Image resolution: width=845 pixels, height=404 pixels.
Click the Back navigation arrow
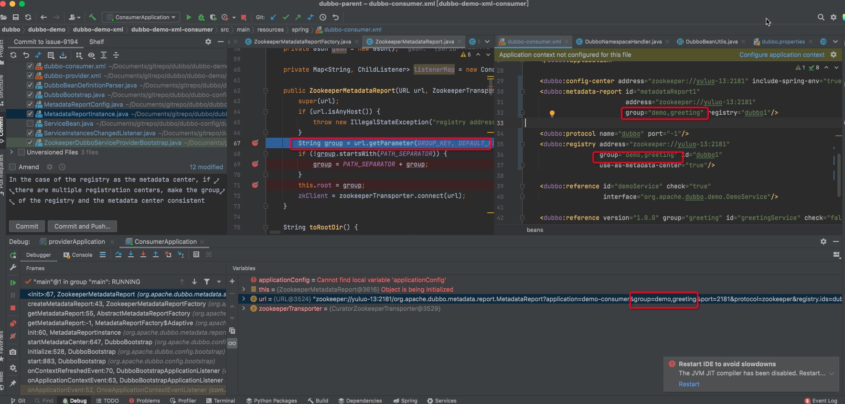coord(44,17)
